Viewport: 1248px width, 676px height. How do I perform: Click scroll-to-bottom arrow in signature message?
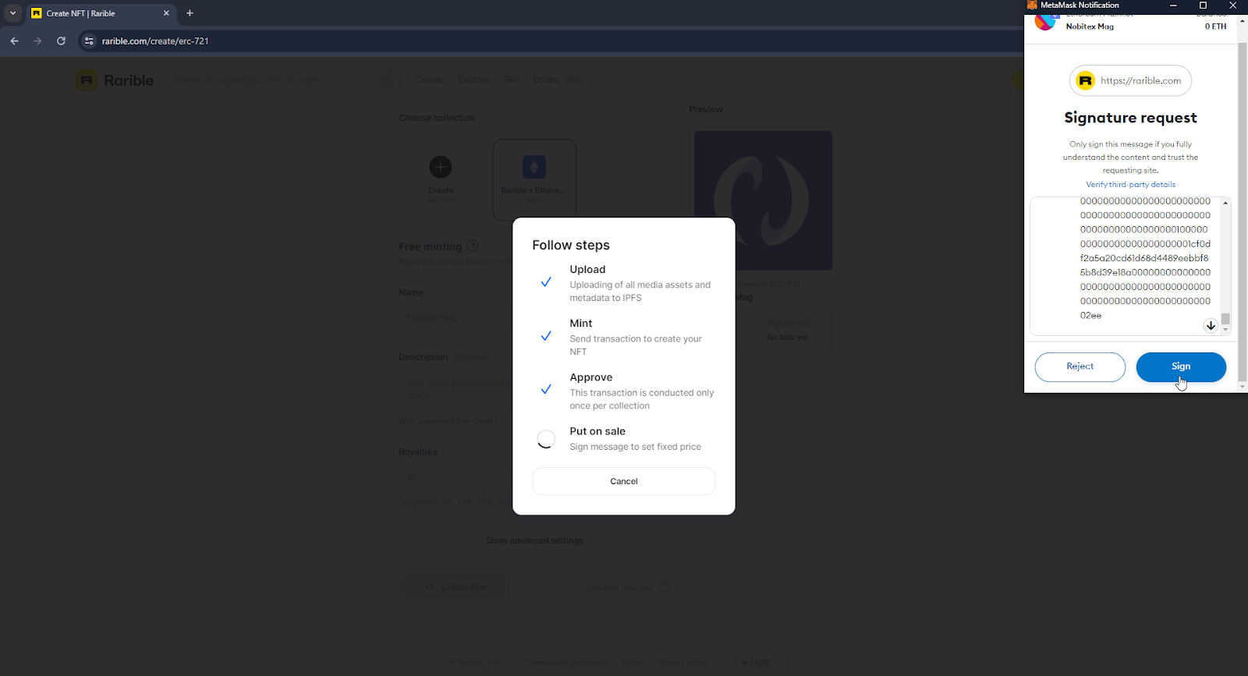1210,326
